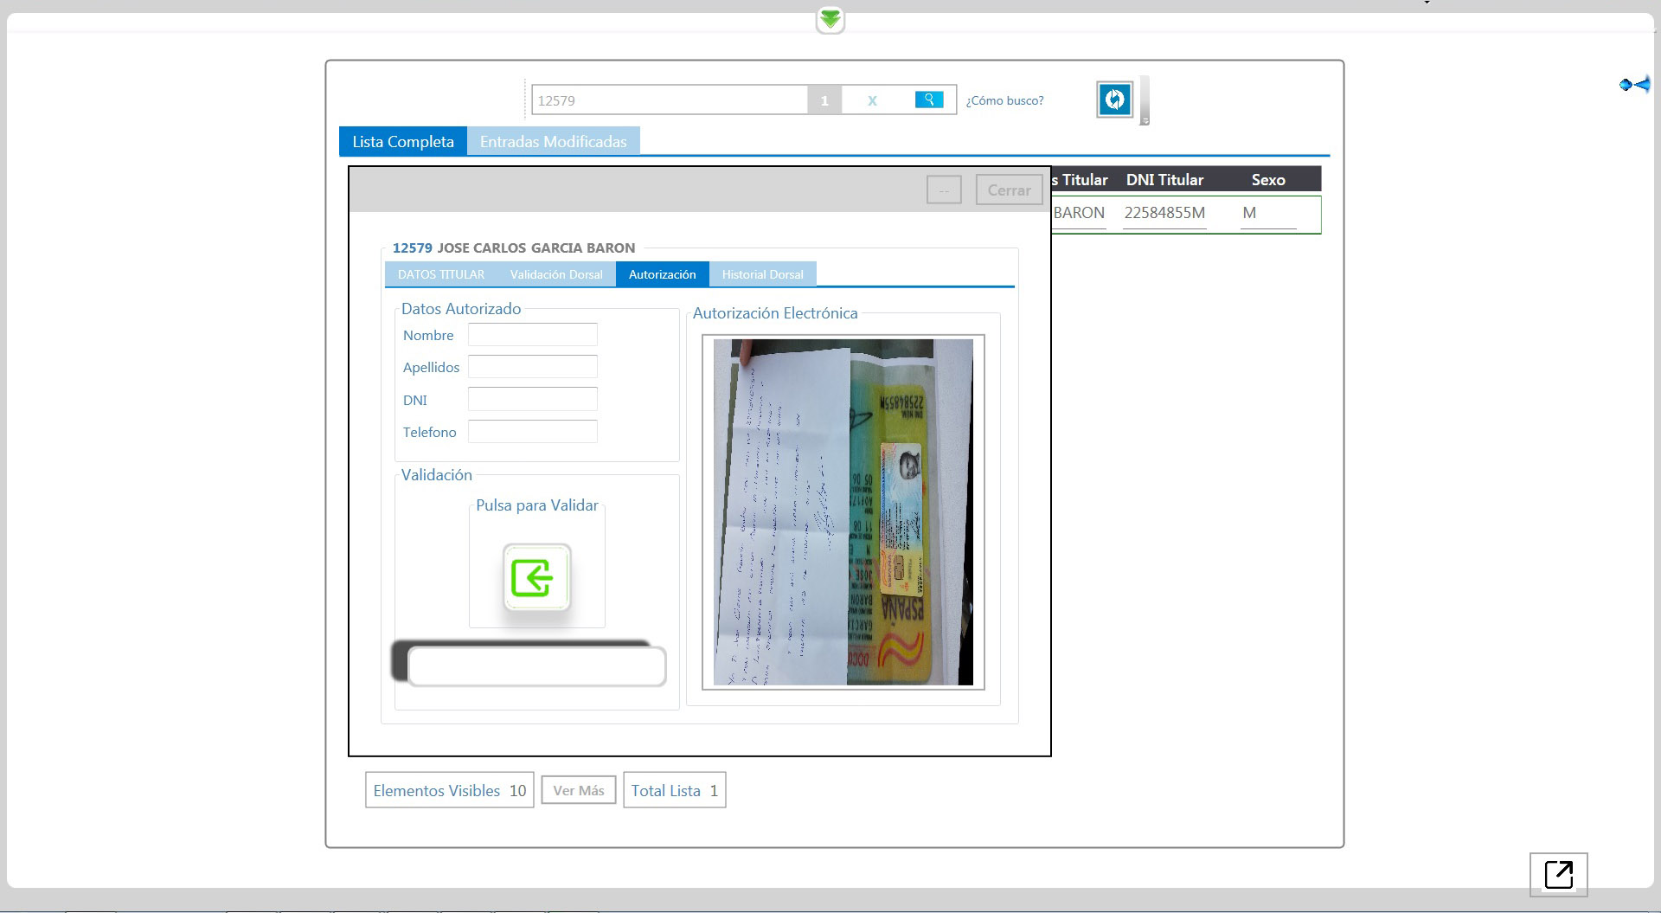Select the DATOS TITULAR tab
Image resolution: width=1661 pixels, height=913 pixels.
(440, 274)
